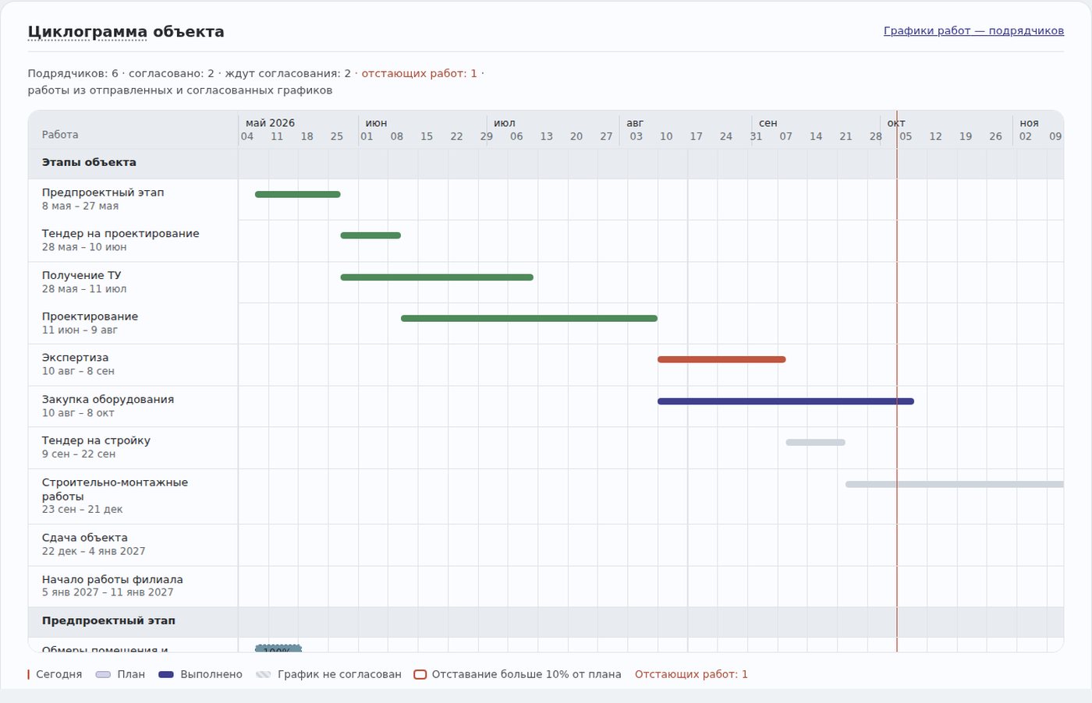The image size is (1092, 703).
Task: Click the Тендер на стройку row label
Action: click(96, 440)
